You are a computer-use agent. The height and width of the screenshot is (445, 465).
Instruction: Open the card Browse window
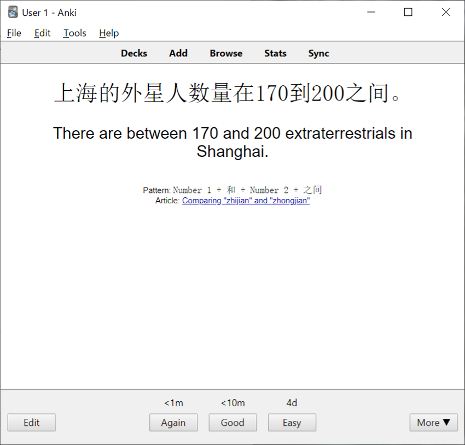point(226,54)
